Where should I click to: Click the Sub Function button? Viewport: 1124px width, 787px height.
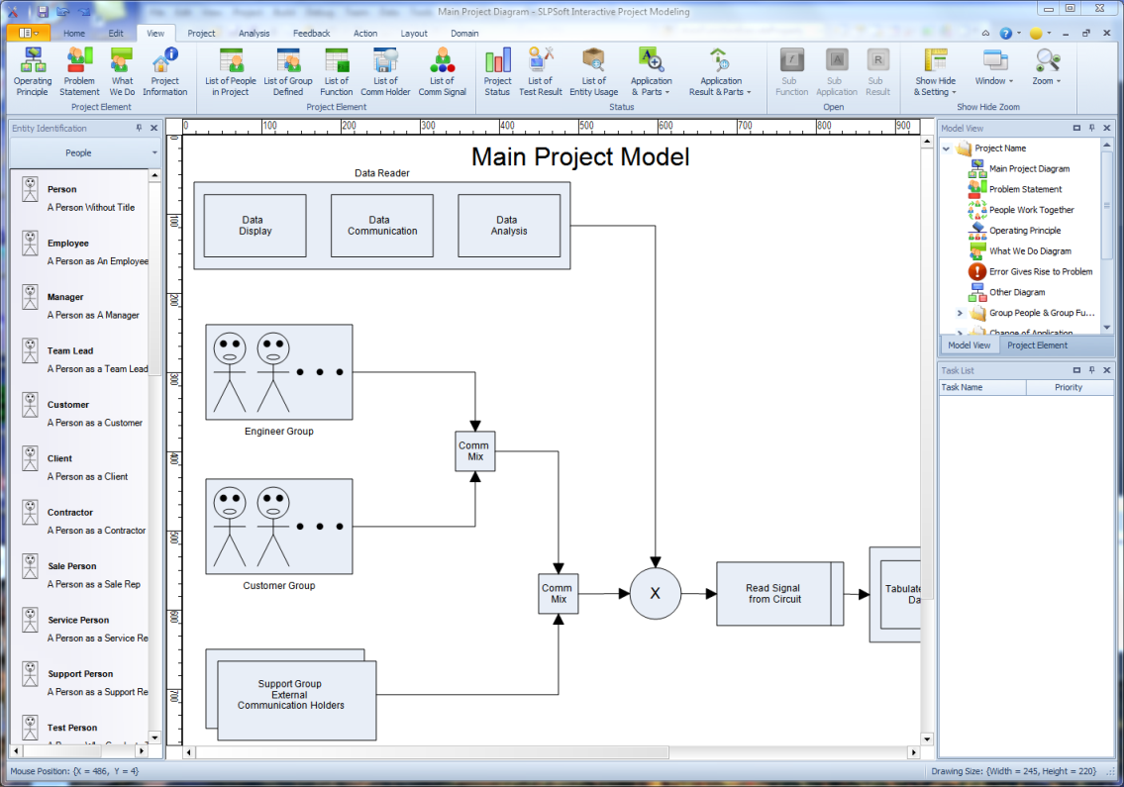tap(791, 71)
